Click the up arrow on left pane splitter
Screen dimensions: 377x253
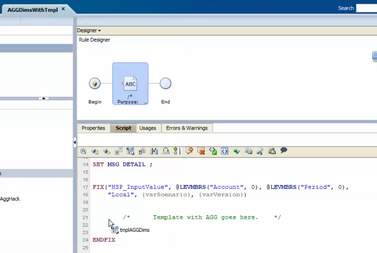click(x=44, y=98)
